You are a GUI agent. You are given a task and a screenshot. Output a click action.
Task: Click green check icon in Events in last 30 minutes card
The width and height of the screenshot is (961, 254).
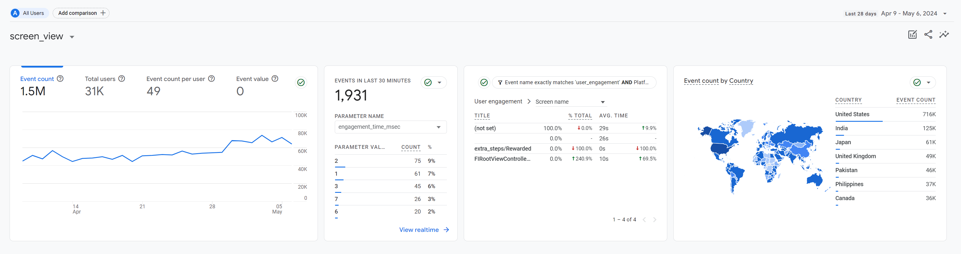(428, 82)
